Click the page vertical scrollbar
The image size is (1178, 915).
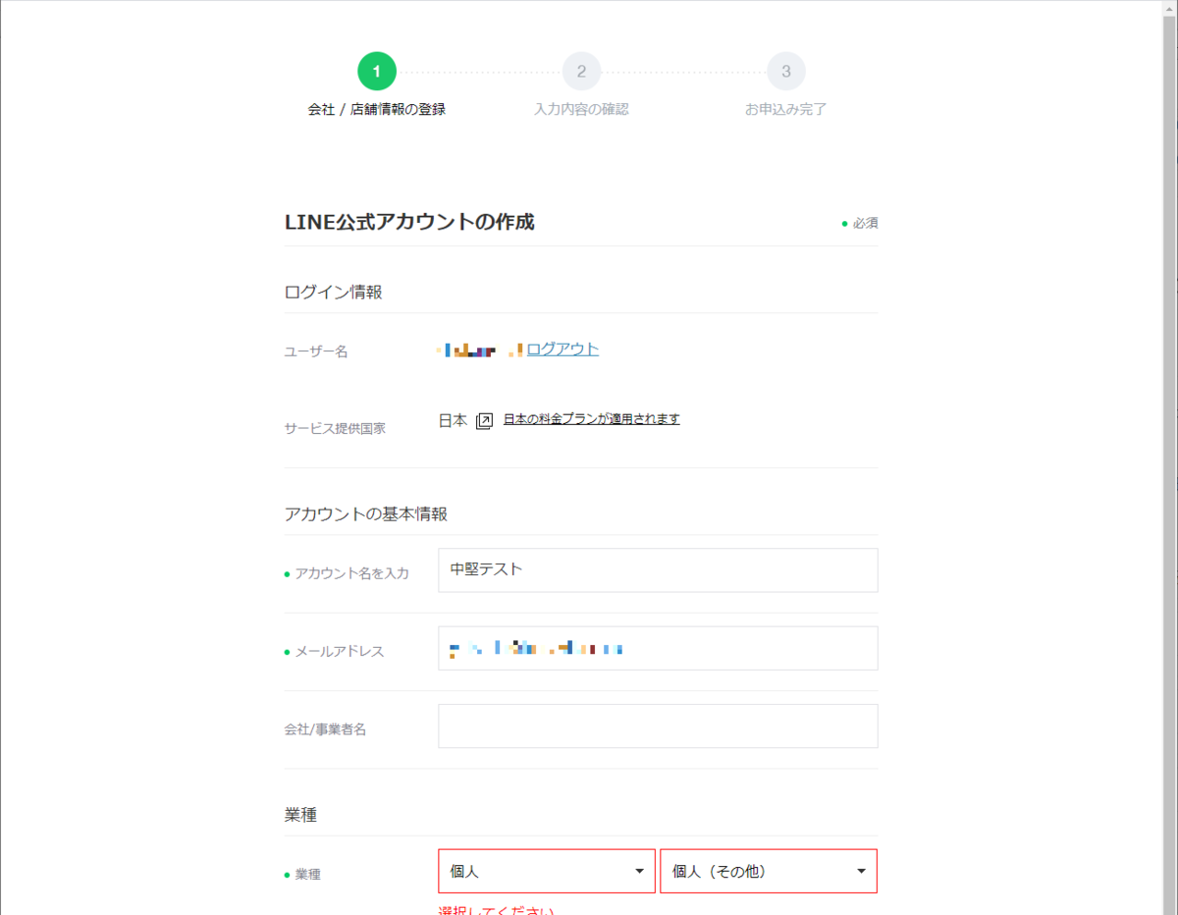pyautogui.click(x=1169, y=457)
